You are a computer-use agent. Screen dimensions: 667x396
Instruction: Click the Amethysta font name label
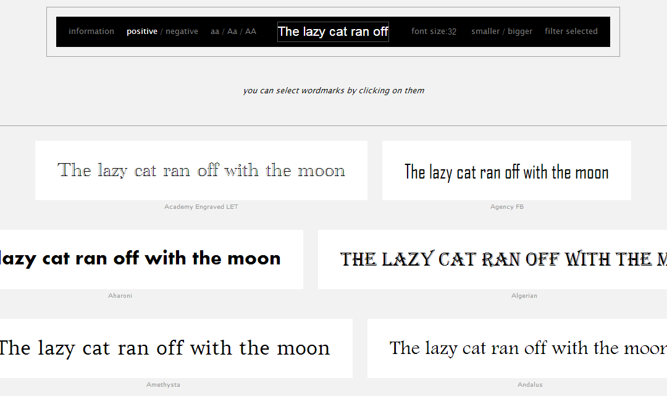[x=163, y=384]
